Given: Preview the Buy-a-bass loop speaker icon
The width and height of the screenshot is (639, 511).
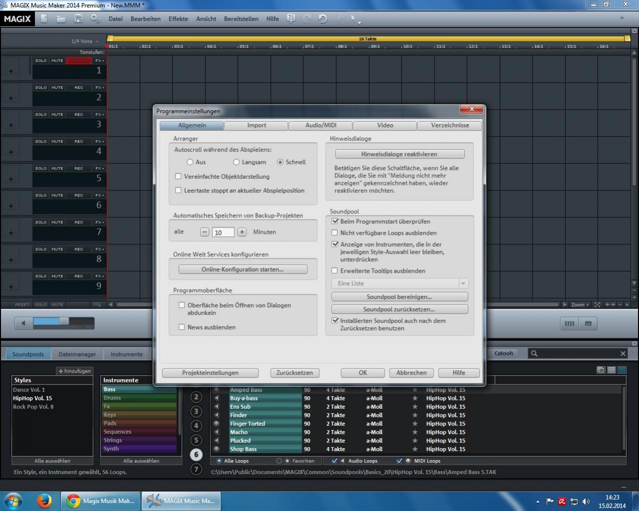Looking at the screenshot, I should [x=217, y=398].
